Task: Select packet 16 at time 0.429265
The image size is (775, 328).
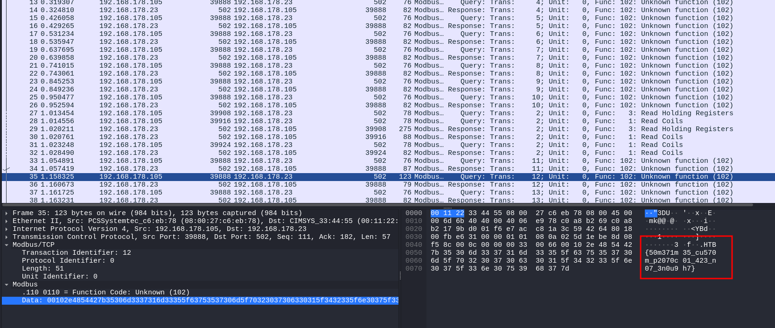Action: point(387,26)
